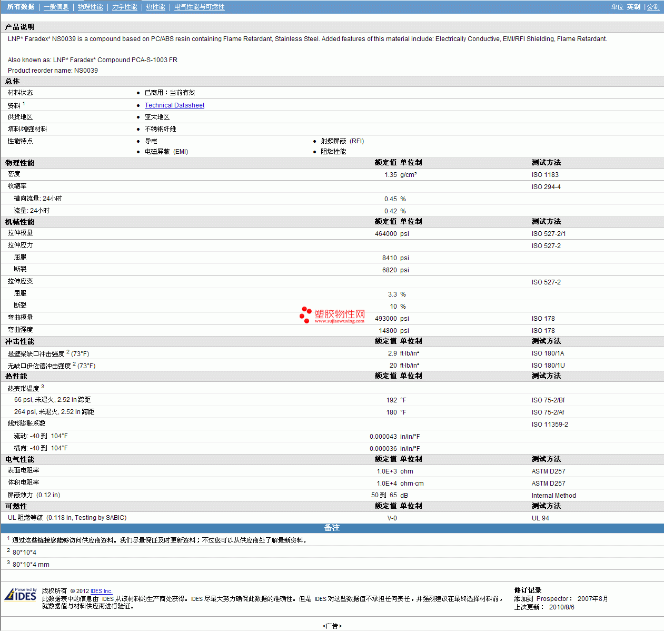Open the 热性能 navigation tab

(x=155, y=7)
